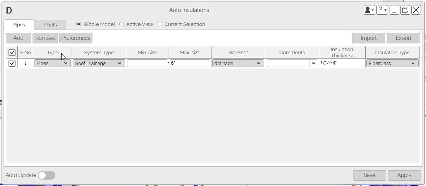Open the user account icon menu
This screenshot has height=186, width=426.
(369, 10)
